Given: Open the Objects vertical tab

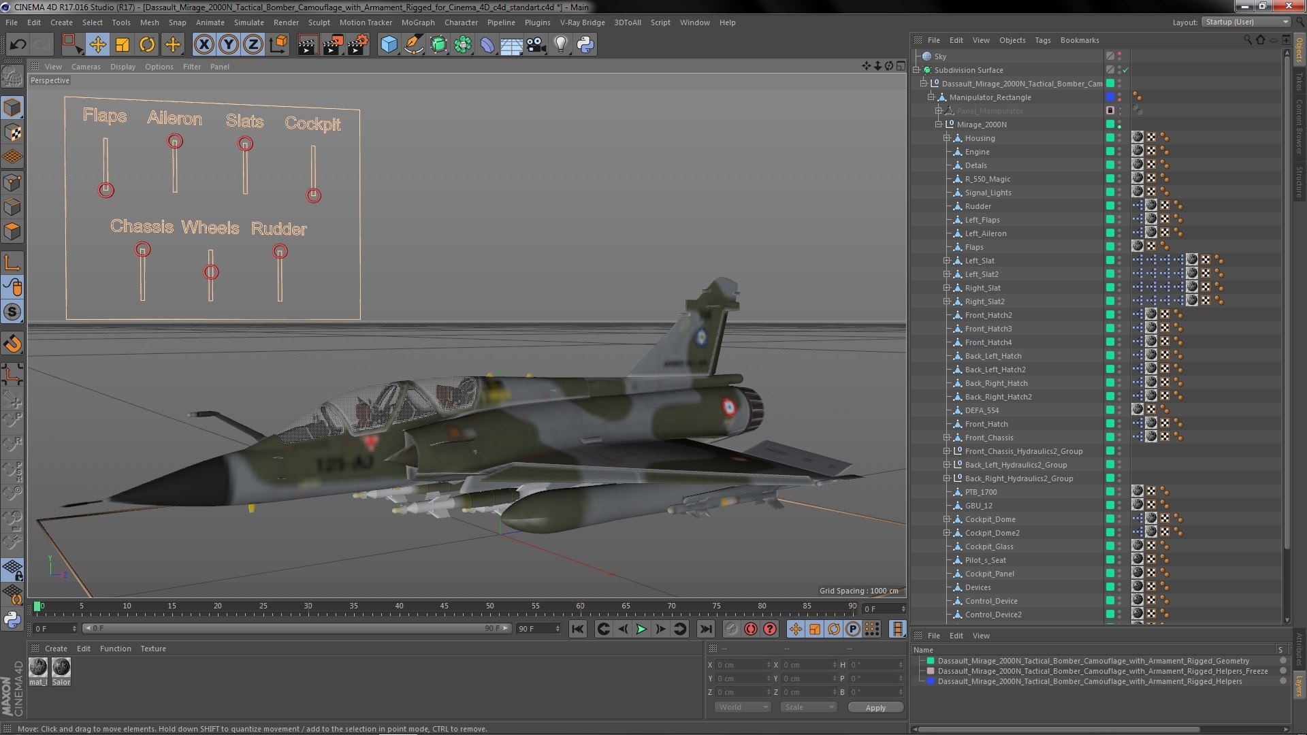Looking at the screenshot, I should pos(1300,50).
